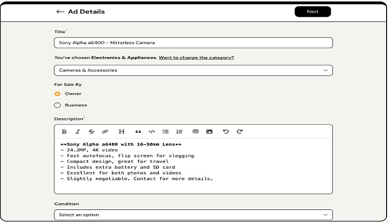Undo last edit in the editor
This screenshot has height=223, width=389.
tap(226, 131)
